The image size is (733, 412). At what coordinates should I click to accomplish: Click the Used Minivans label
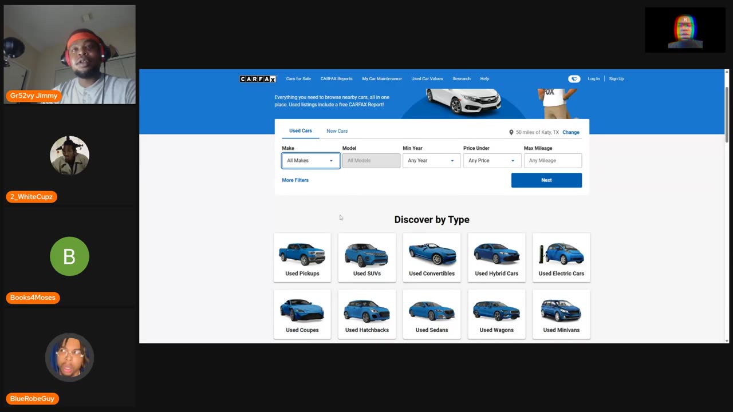561,330
